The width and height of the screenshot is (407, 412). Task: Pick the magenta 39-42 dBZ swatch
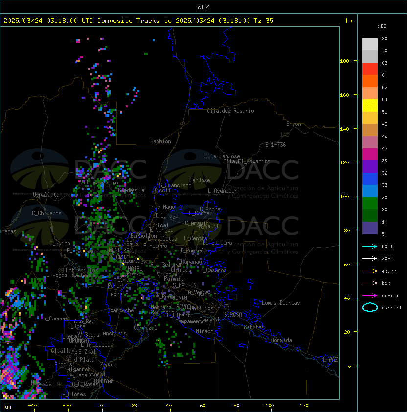(370, 155)
